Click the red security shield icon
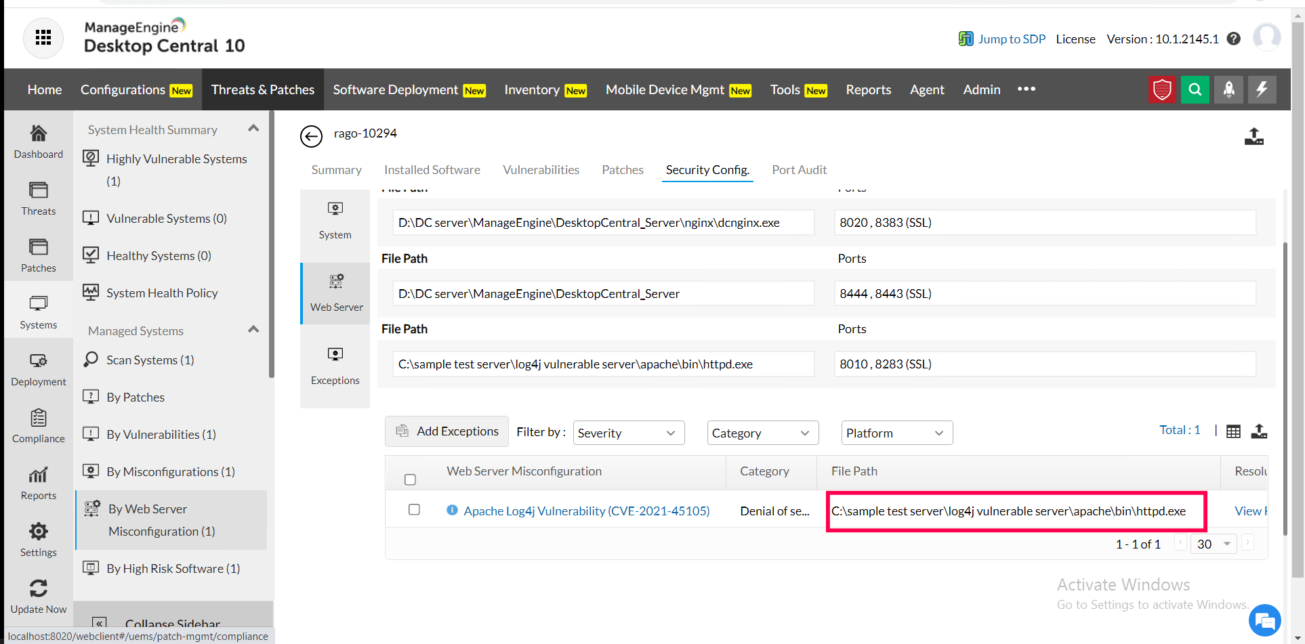 (1162, 89)
